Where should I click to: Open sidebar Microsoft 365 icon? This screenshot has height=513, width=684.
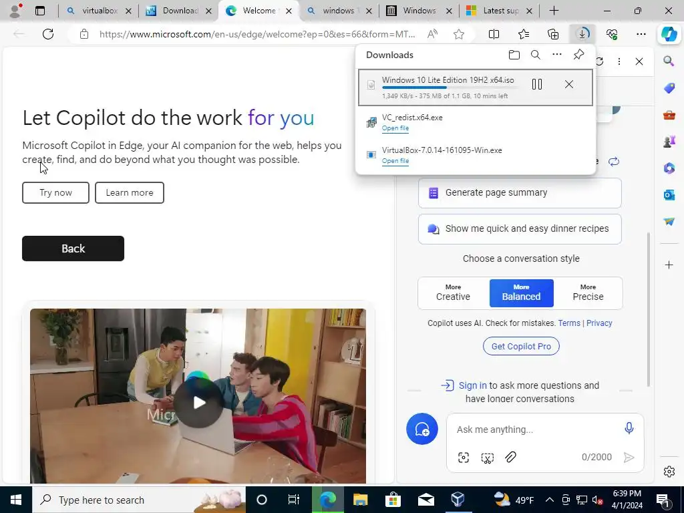669,168
